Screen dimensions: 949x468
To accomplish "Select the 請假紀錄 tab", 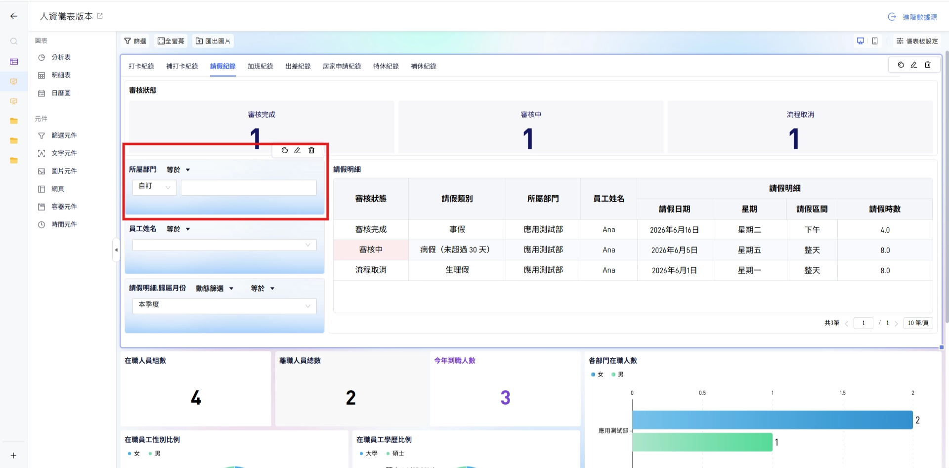I will pyautogui.click(x=223, y=66).
